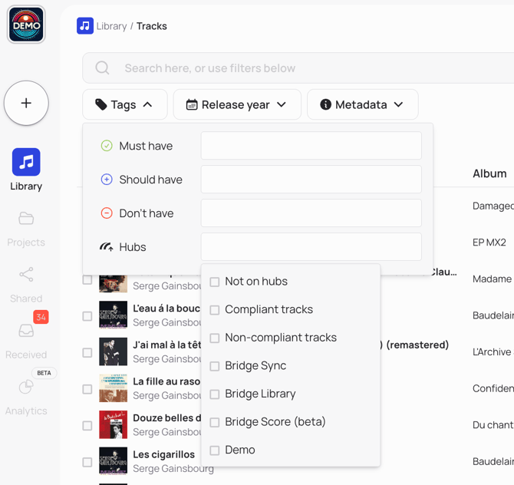Open J'ai mal à la tête album thumbnail
514x485 pixels.
click(113, 351)
